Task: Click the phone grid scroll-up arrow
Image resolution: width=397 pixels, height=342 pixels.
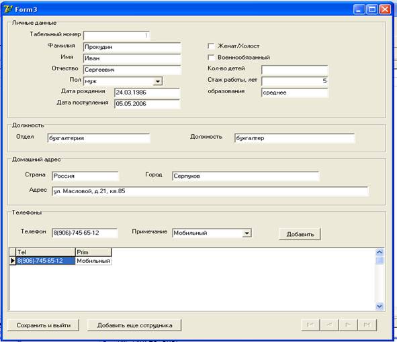Action: tap(380, 251)
